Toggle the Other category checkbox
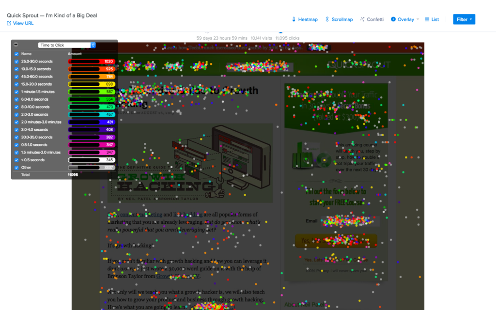The height and width of the screenshot is (310, 496). 16,168
